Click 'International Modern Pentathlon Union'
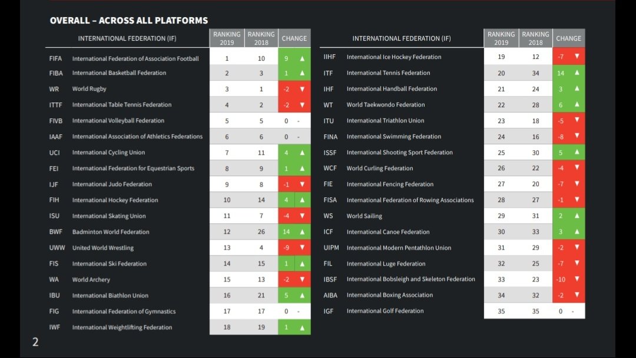This screenshot has width=636, height=358. pyautogui.click(x=399, y=248)
